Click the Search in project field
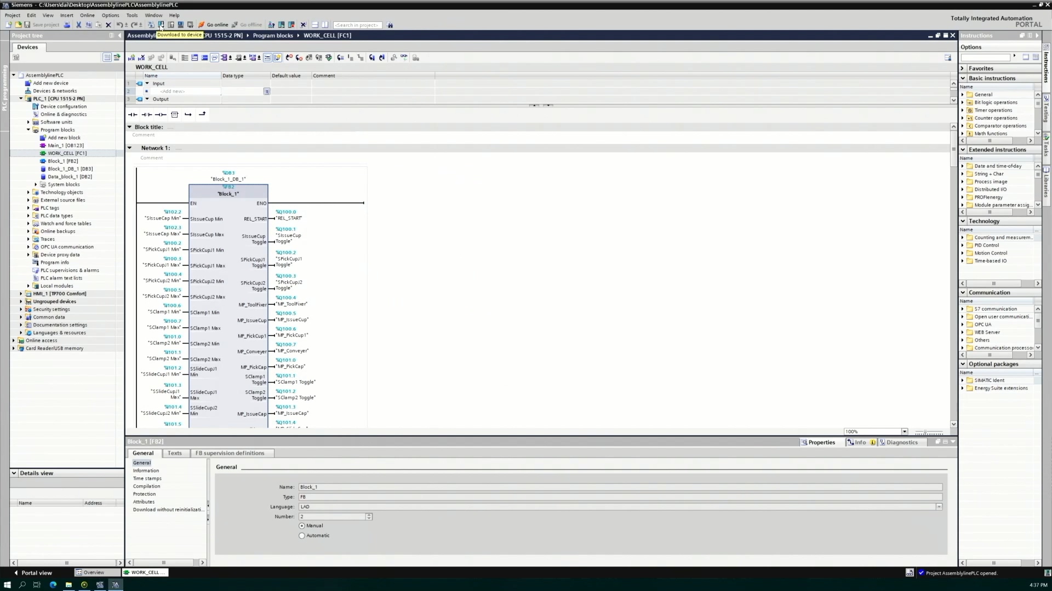The width and height of the screenshot is (1052, 591). click(357, 25)
